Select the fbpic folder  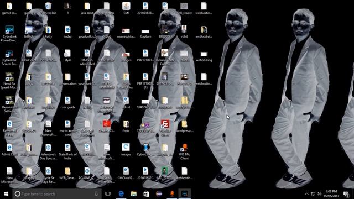click(126, 126)
